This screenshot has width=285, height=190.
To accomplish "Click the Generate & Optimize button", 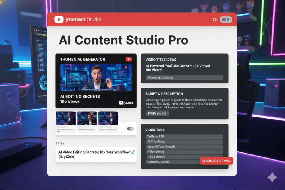I will 217,161.
